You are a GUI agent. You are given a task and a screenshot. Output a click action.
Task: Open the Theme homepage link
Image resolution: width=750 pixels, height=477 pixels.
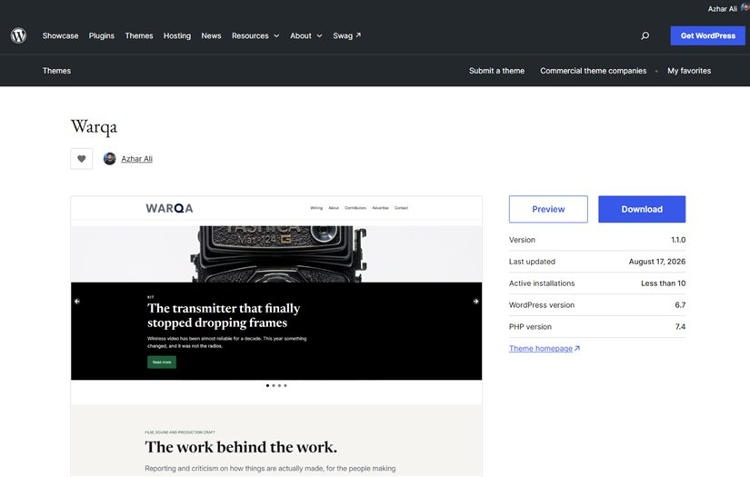tap(545, 348)
